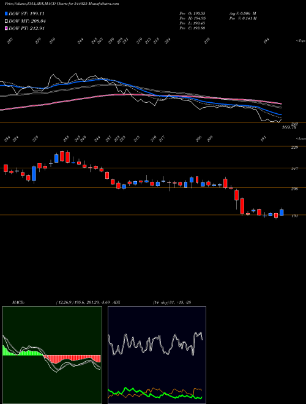This screenshot has height=404, width=306.
Task: Click the ADX (14 day) values text
Action: [171, 302]
